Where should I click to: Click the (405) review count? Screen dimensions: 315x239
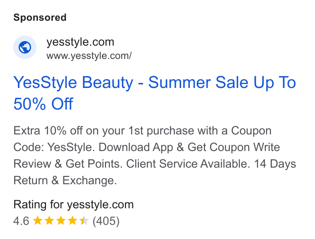click(x=106, y=221)
